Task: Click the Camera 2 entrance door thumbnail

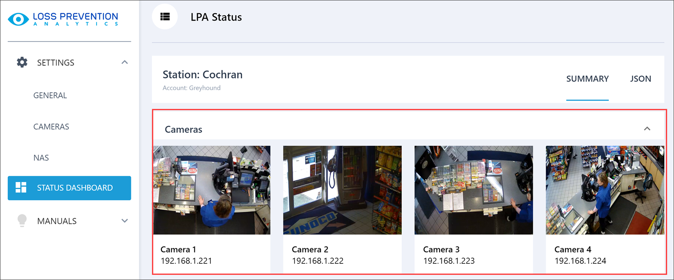Action: click(342, 190)
